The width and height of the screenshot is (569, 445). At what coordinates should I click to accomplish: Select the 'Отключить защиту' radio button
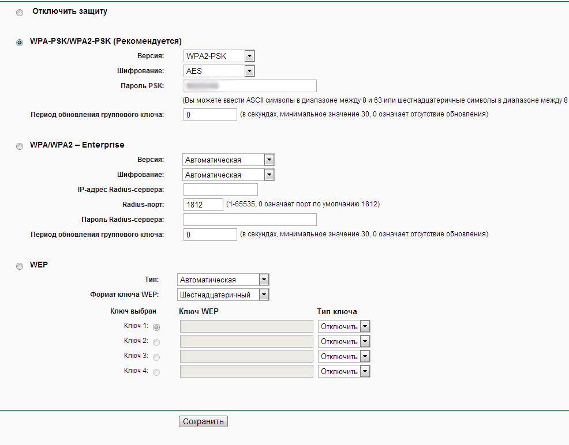(20, 13)
